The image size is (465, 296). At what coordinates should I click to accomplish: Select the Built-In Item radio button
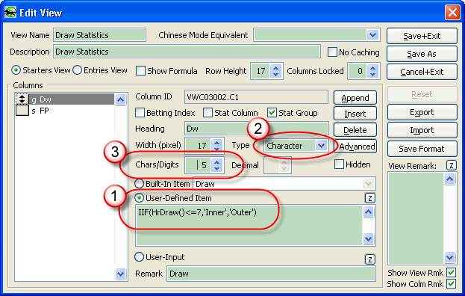139,183
